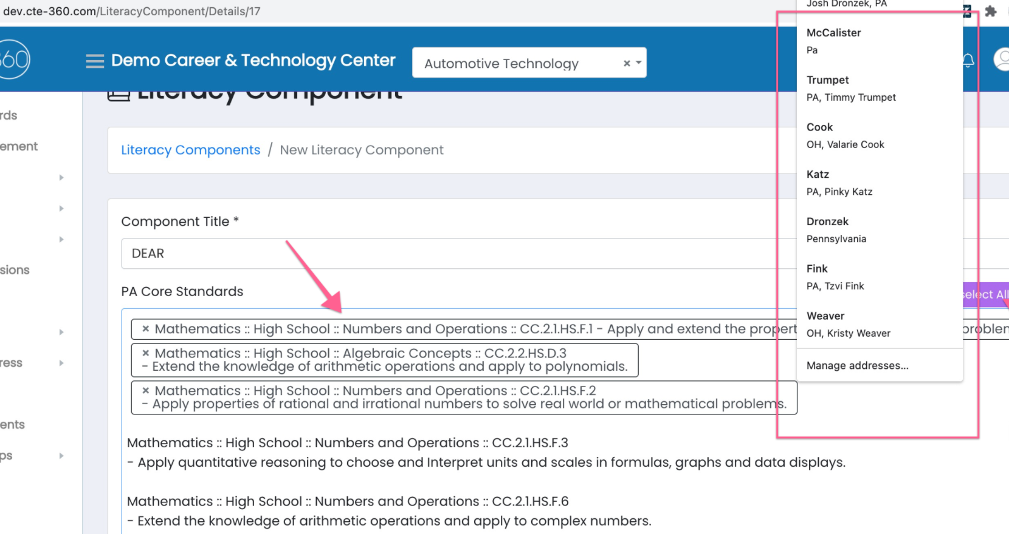Screen dimensions: 1009x534
Task: Open the Literacy Components breadcrumb link
Action: pyautogui.click(x=190, y=150)
